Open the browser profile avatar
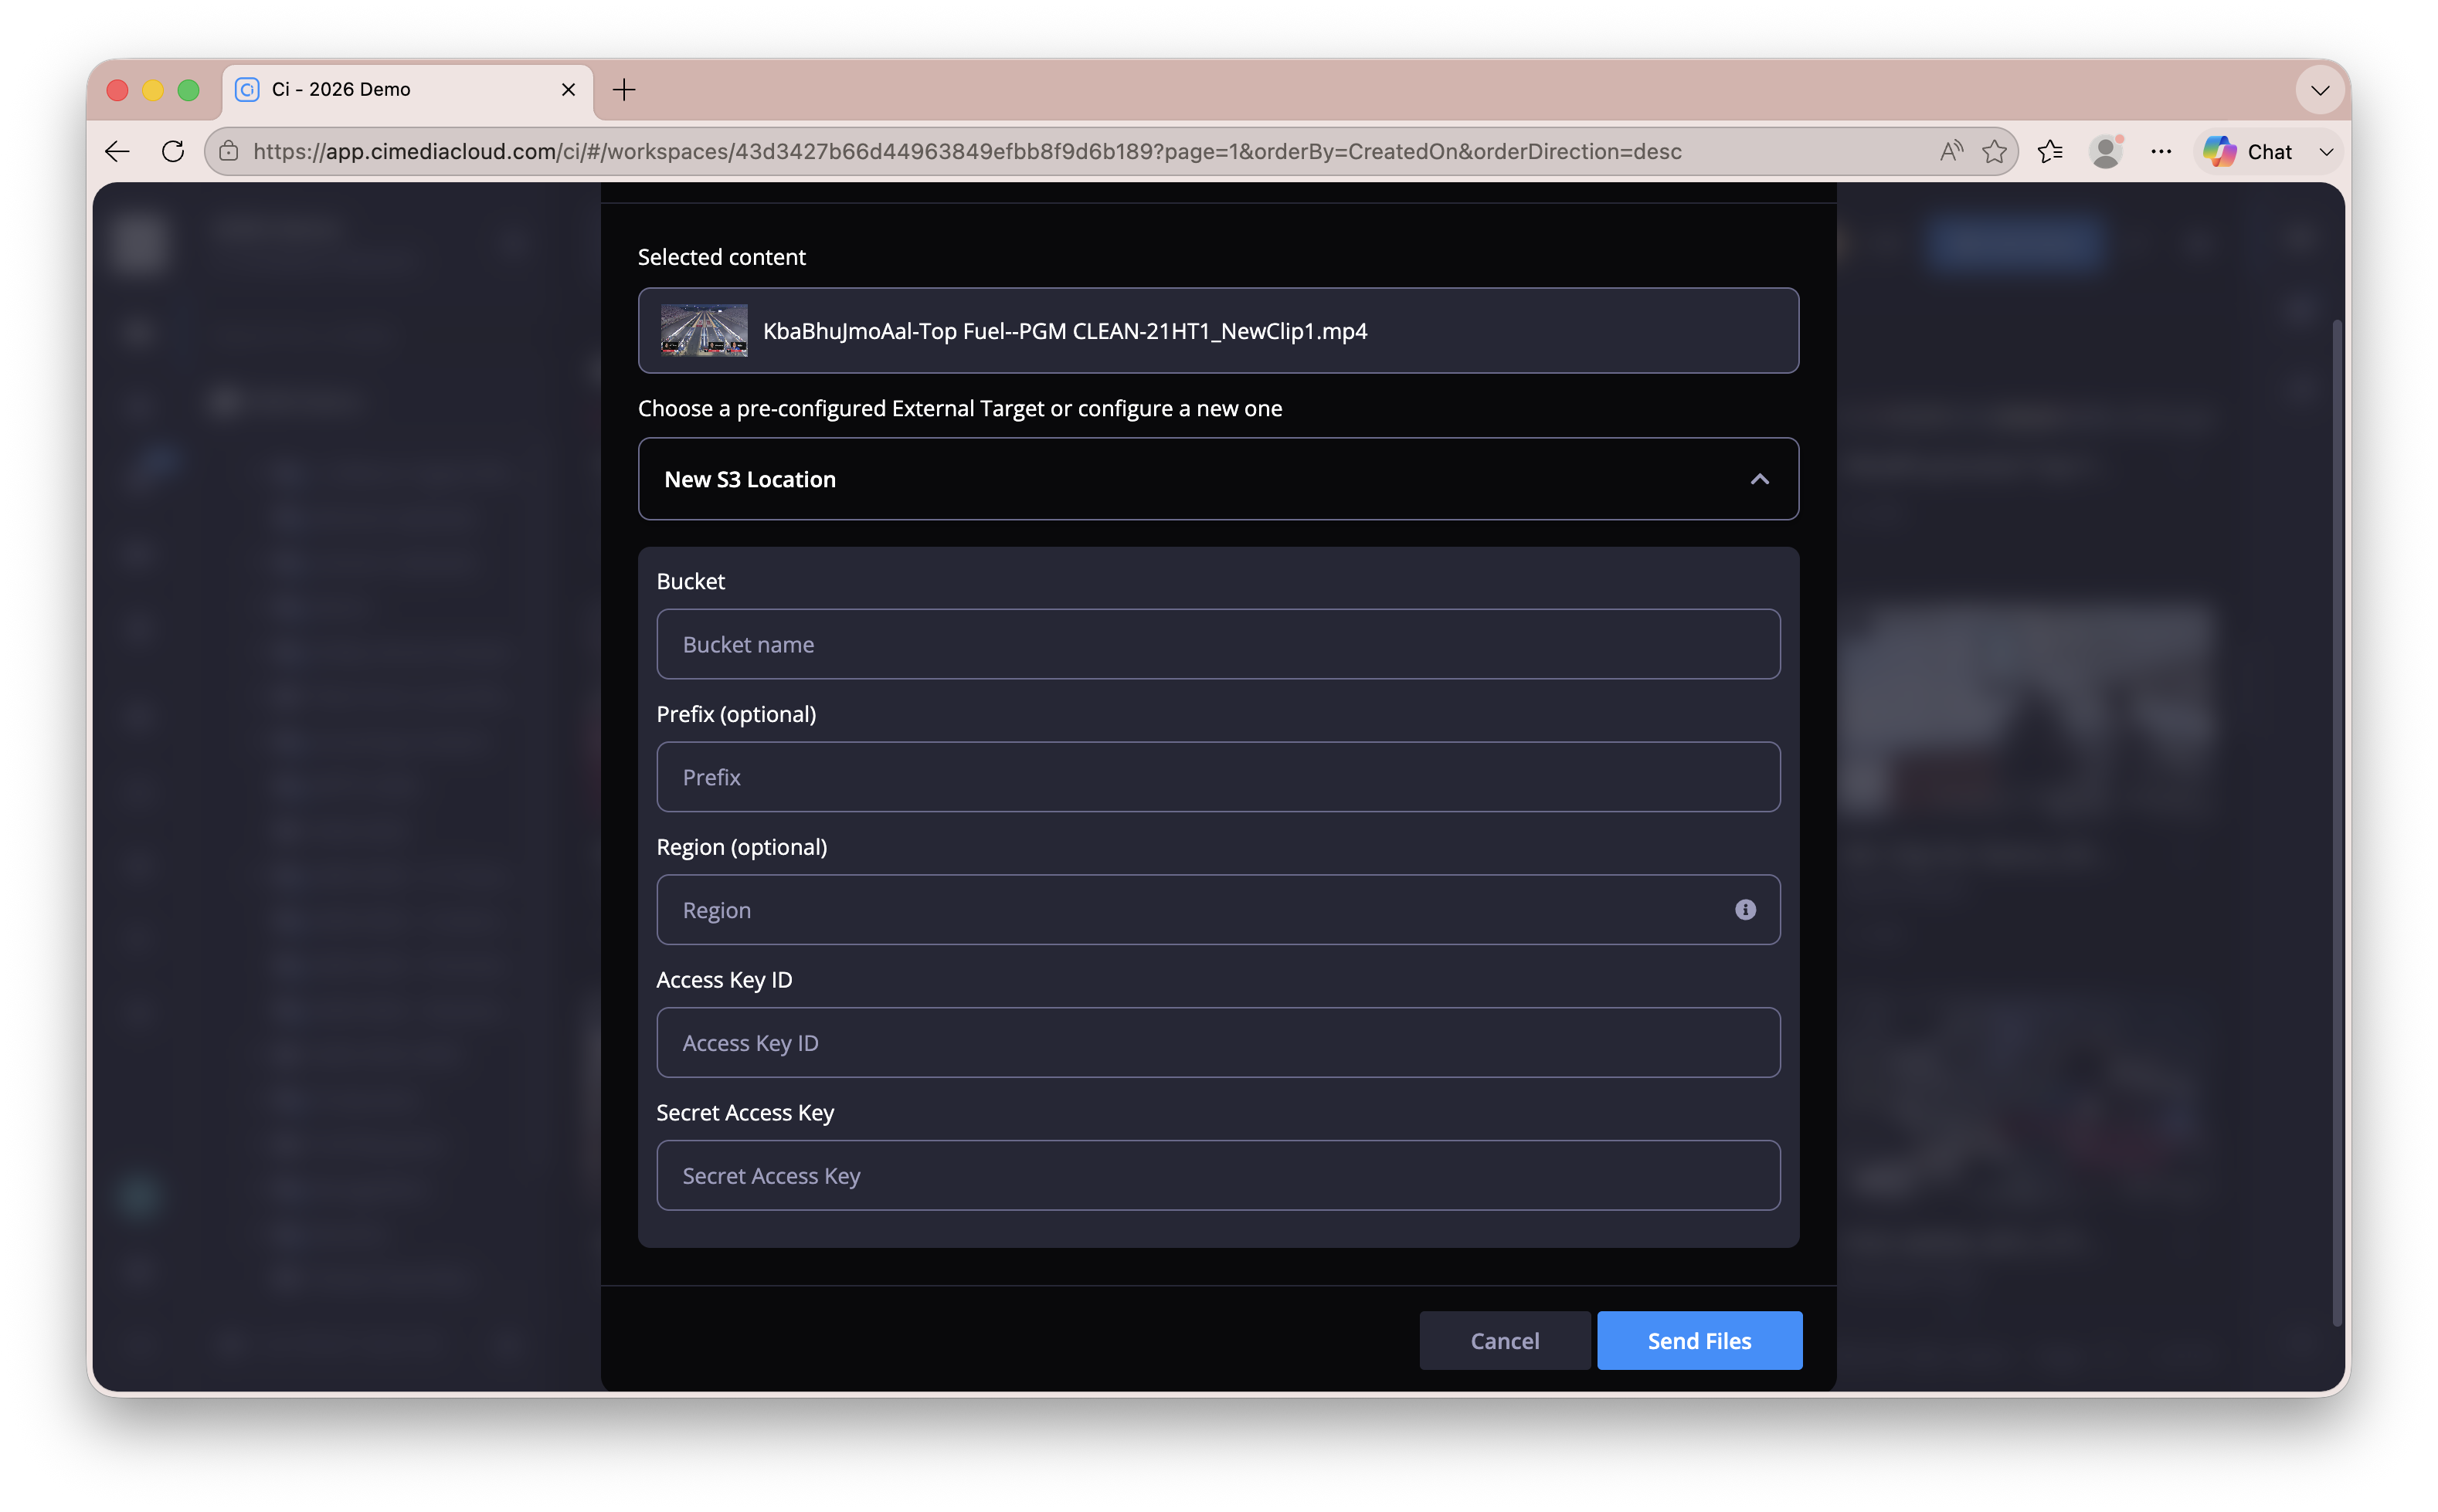Screen dimensions: 2438x1512 pyautogui.click(x=2105, y=151)
